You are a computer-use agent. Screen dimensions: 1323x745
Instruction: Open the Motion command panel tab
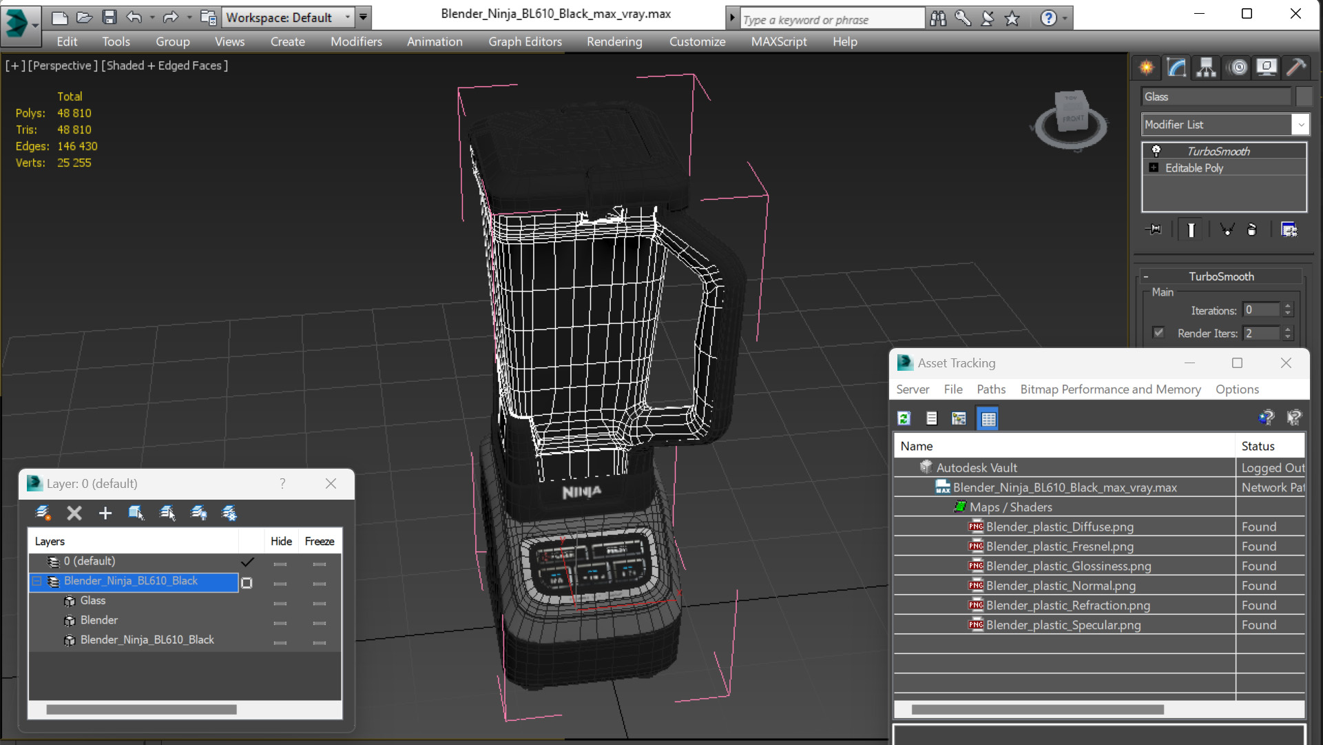[1238, 67]
